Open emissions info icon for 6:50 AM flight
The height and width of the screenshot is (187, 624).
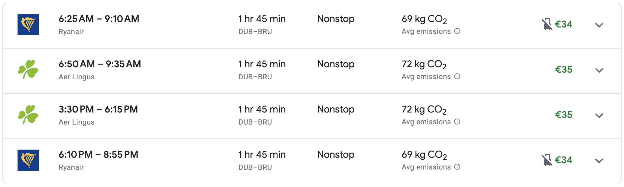point(457,77)
